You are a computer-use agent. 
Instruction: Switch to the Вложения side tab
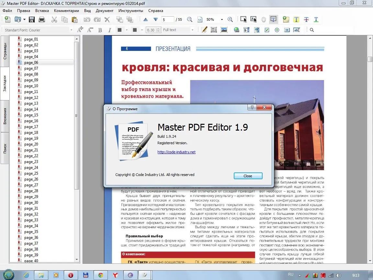[5, 116]
